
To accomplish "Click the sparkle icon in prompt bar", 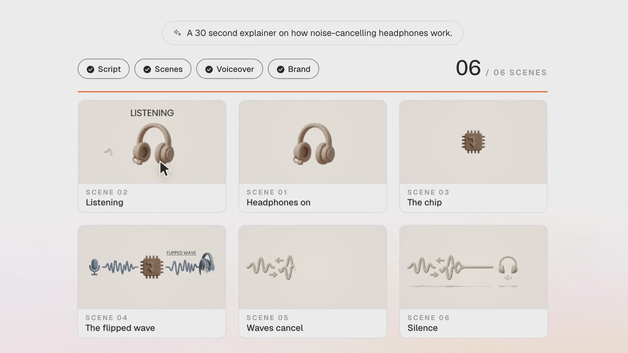I will click(177, 33).
